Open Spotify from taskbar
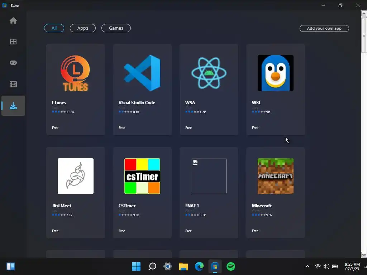 [x=231, y=266]
